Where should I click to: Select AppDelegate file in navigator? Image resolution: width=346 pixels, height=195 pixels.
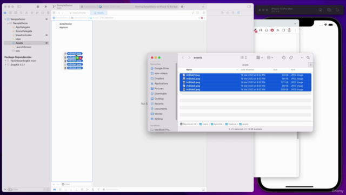(23, 27)
